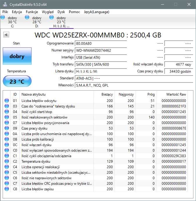
Task: Select disk H: I: J: K: tab
Action: tap(61, 21)
